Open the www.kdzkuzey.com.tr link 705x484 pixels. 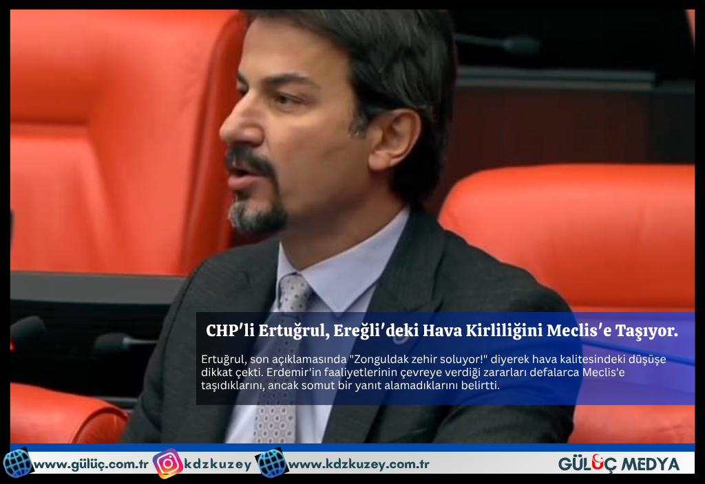(358, 464)
